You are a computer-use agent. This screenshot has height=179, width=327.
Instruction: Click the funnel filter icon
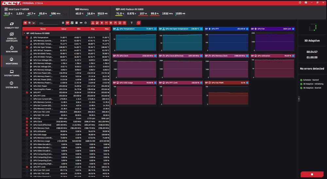click(x=131, y=23)
